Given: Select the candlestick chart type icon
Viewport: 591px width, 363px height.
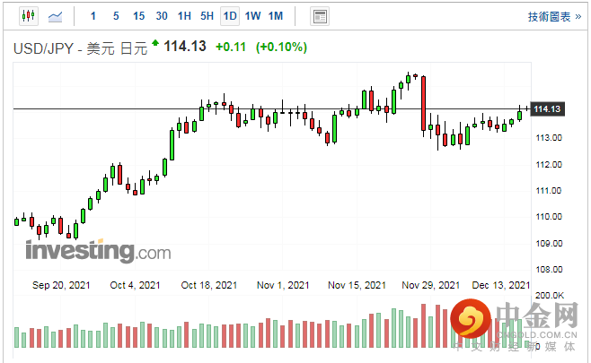Looking at the screenshot, I should pyautogui.click(x=29, y=16).
